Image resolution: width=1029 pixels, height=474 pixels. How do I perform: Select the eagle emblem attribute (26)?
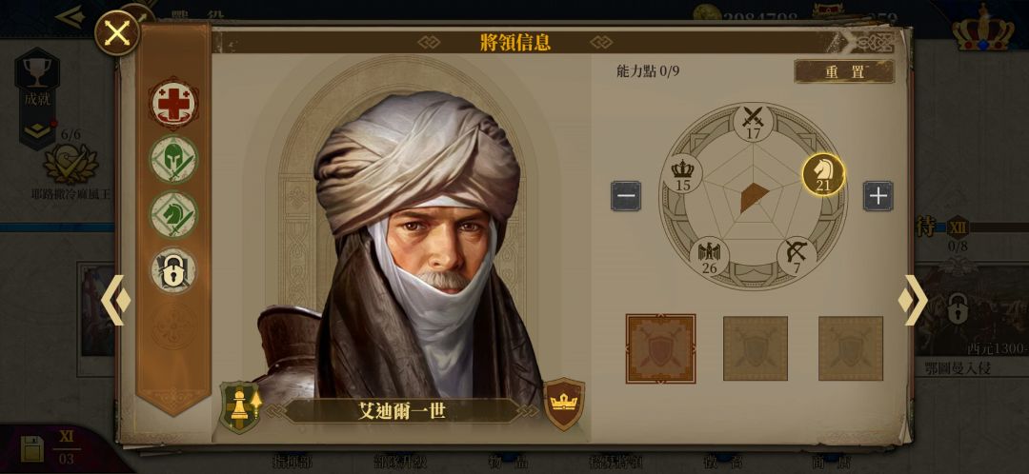point(710,256)
